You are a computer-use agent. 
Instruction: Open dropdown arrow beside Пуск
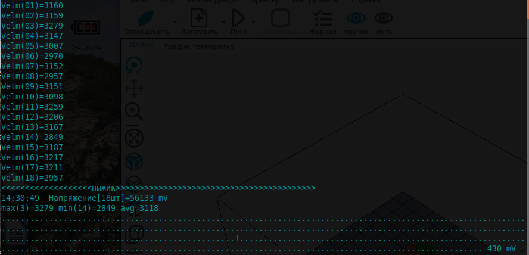pos(253,22)
